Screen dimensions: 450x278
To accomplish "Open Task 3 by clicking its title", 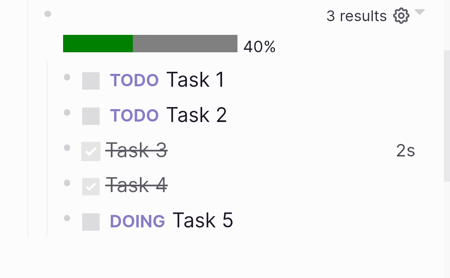I will coord(137,150).
